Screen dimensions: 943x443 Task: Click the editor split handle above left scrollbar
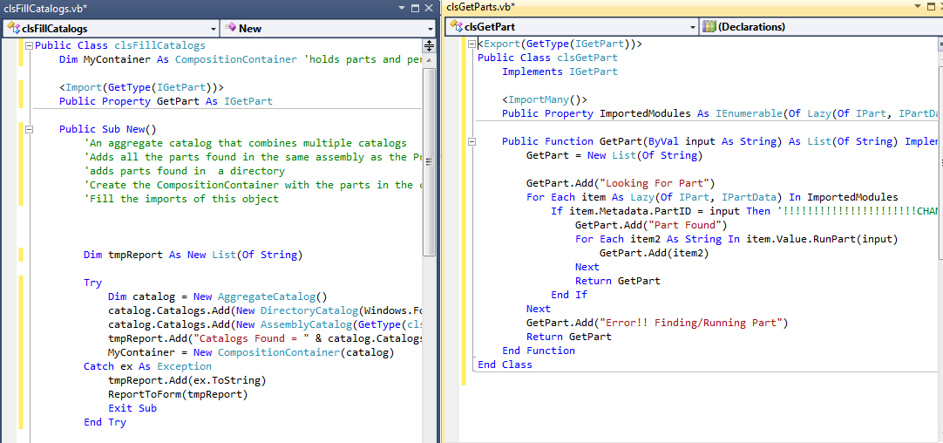pyautogui.click(x=429, y=45)
